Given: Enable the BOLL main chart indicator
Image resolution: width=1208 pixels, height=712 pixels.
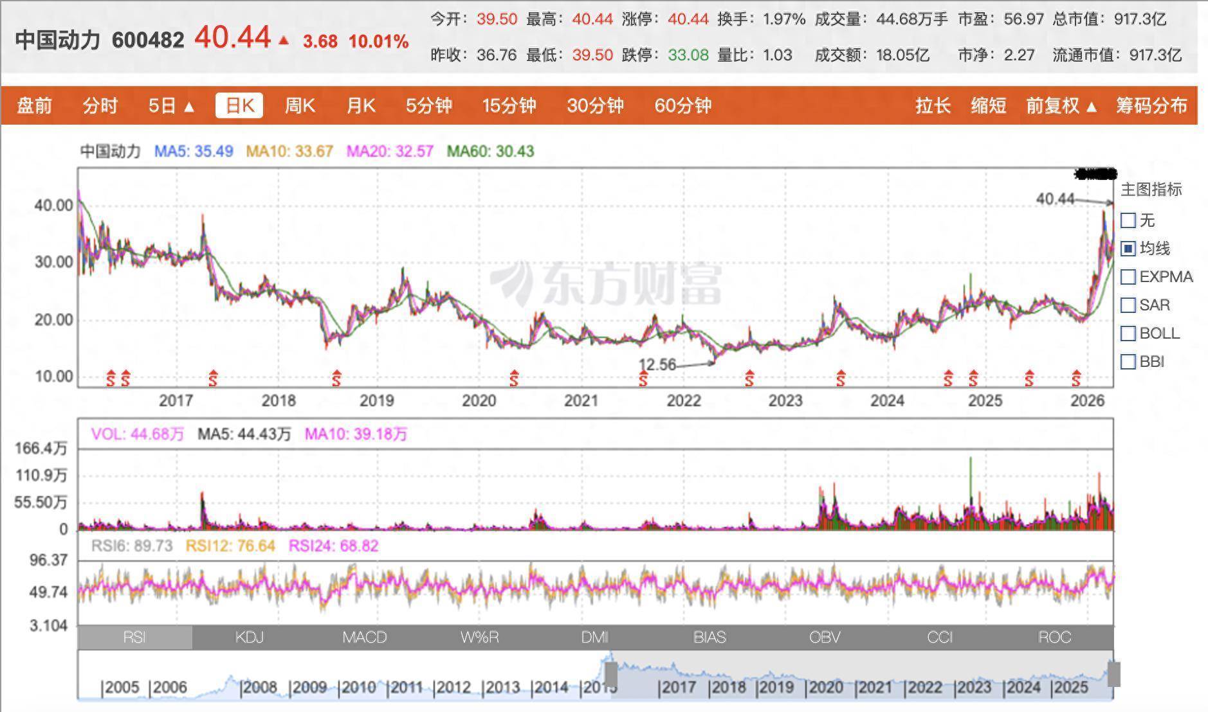Looking at the screenshot, I should click(x=1128, y=334).
